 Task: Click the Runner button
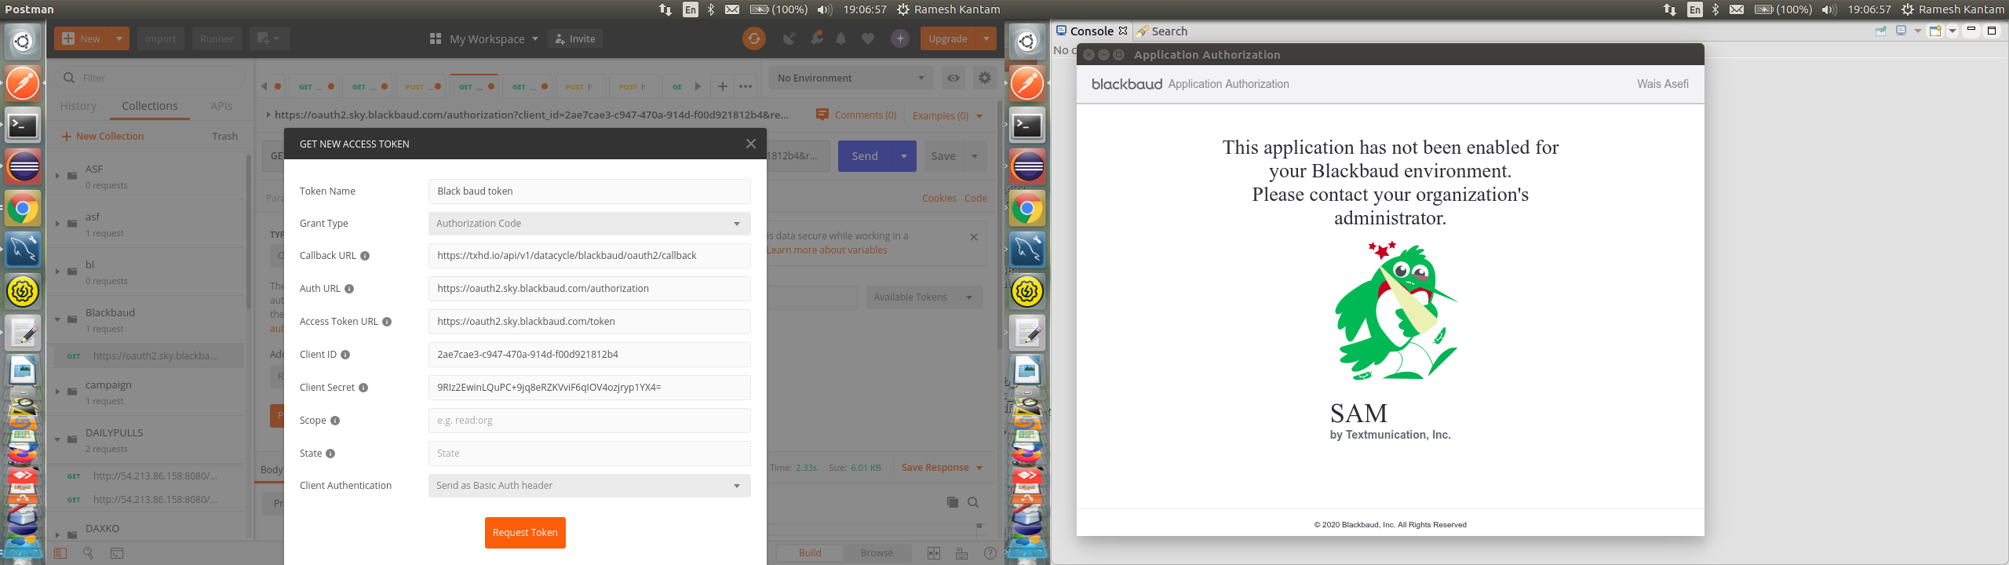point(217,38)
